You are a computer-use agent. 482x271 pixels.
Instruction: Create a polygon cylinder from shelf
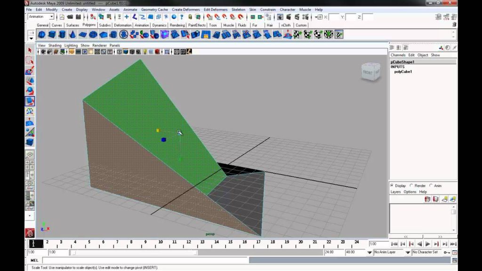pos(62,34)
